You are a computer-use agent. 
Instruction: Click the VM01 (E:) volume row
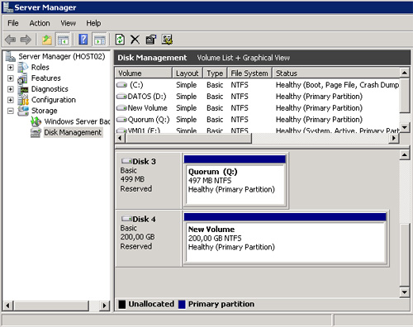(257, 130)
